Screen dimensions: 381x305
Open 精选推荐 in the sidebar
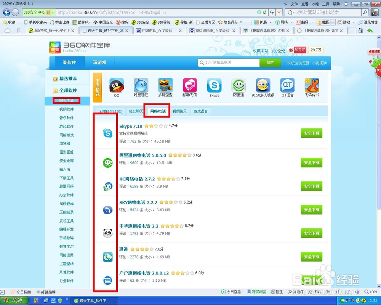tap(65, 79)
